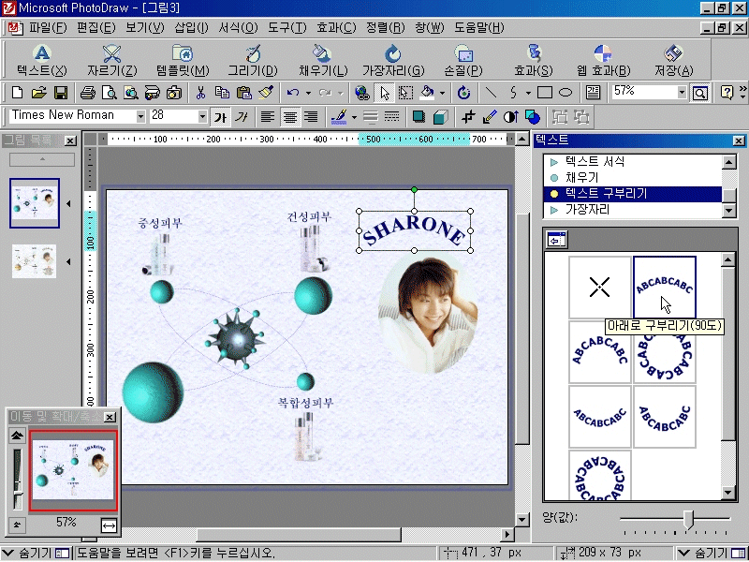The height and width of the screenshot is (562, 749).
Task: Open the 손질(P) touch-up tool
Action: pos(463,61)
